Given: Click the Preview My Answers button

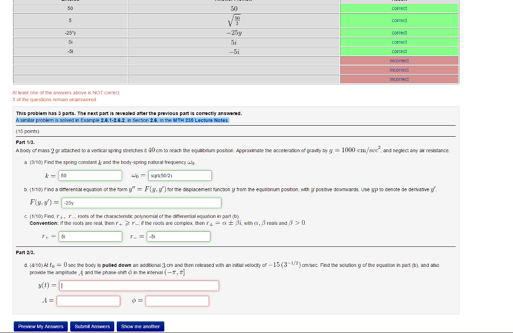Looking at the screenshot, I should [40, 326].
